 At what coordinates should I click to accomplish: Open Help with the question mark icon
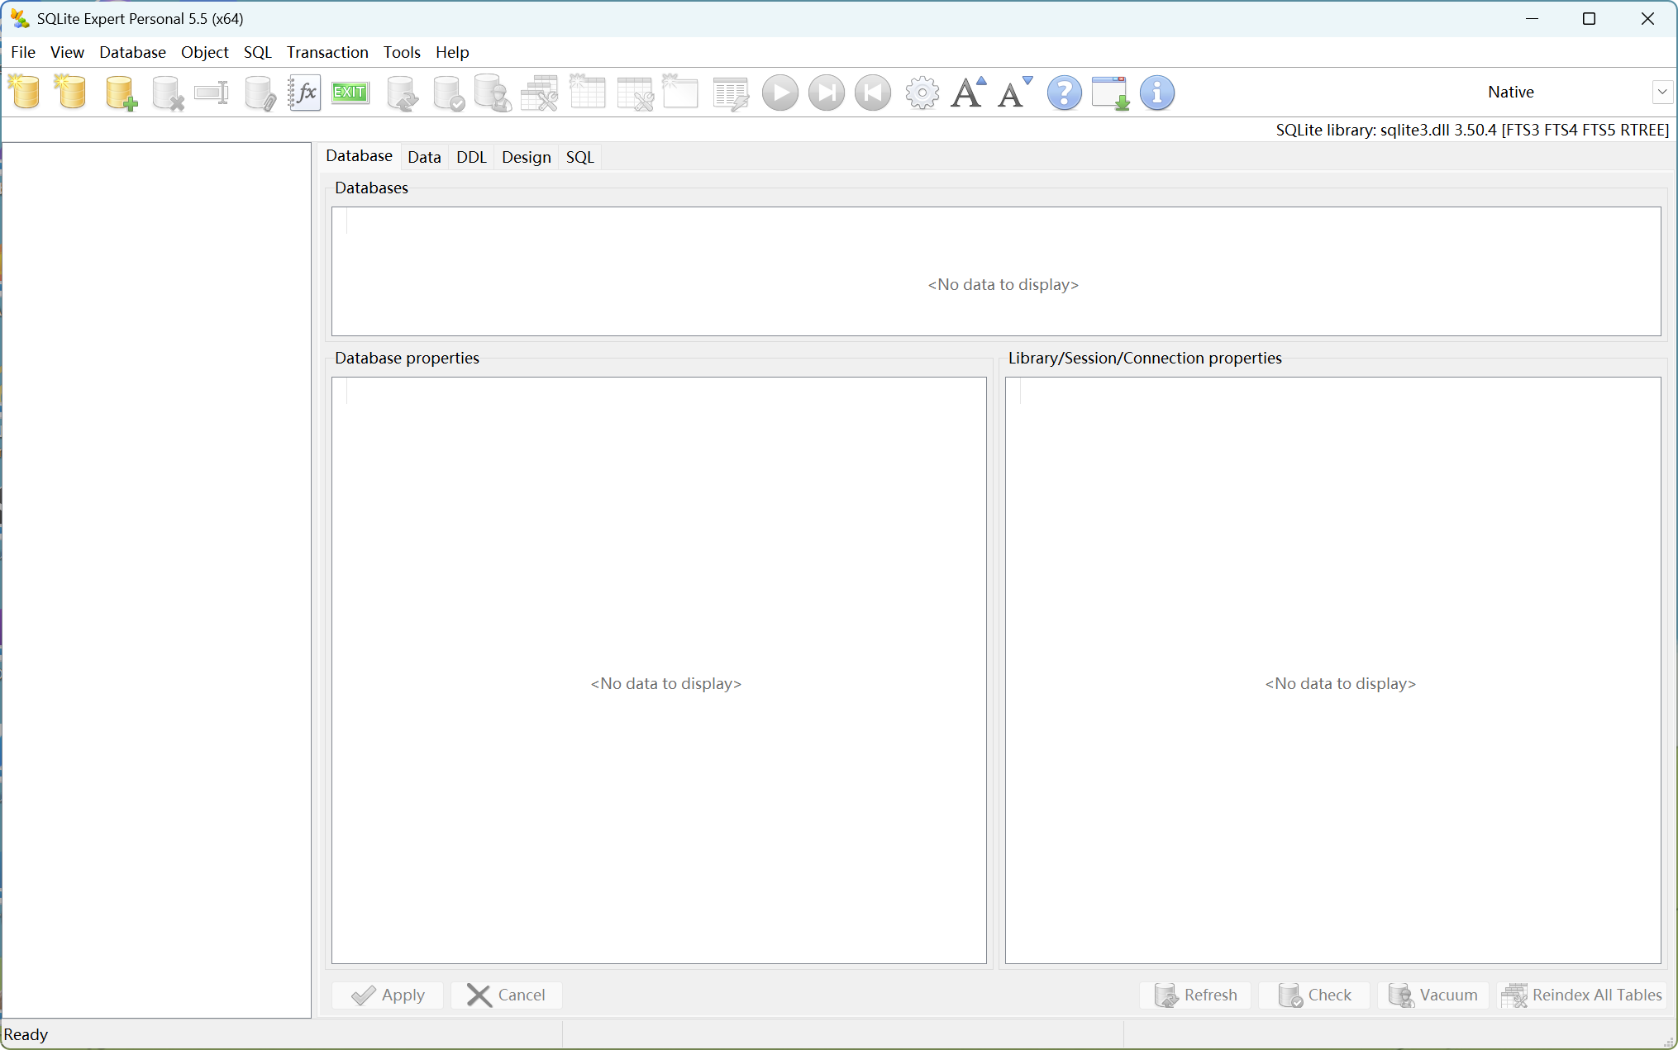point(1064,93)
